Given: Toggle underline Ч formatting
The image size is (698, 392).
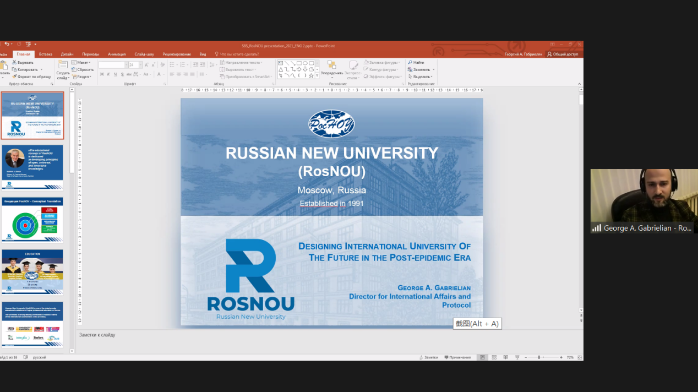Looking at the screenshot, I should point(115,74).
